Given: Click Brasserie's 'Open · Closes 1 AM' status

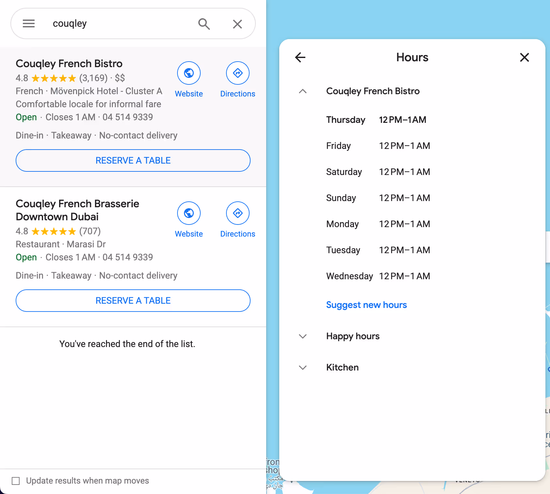Looking at the screenshot, I should pos(55,257).
